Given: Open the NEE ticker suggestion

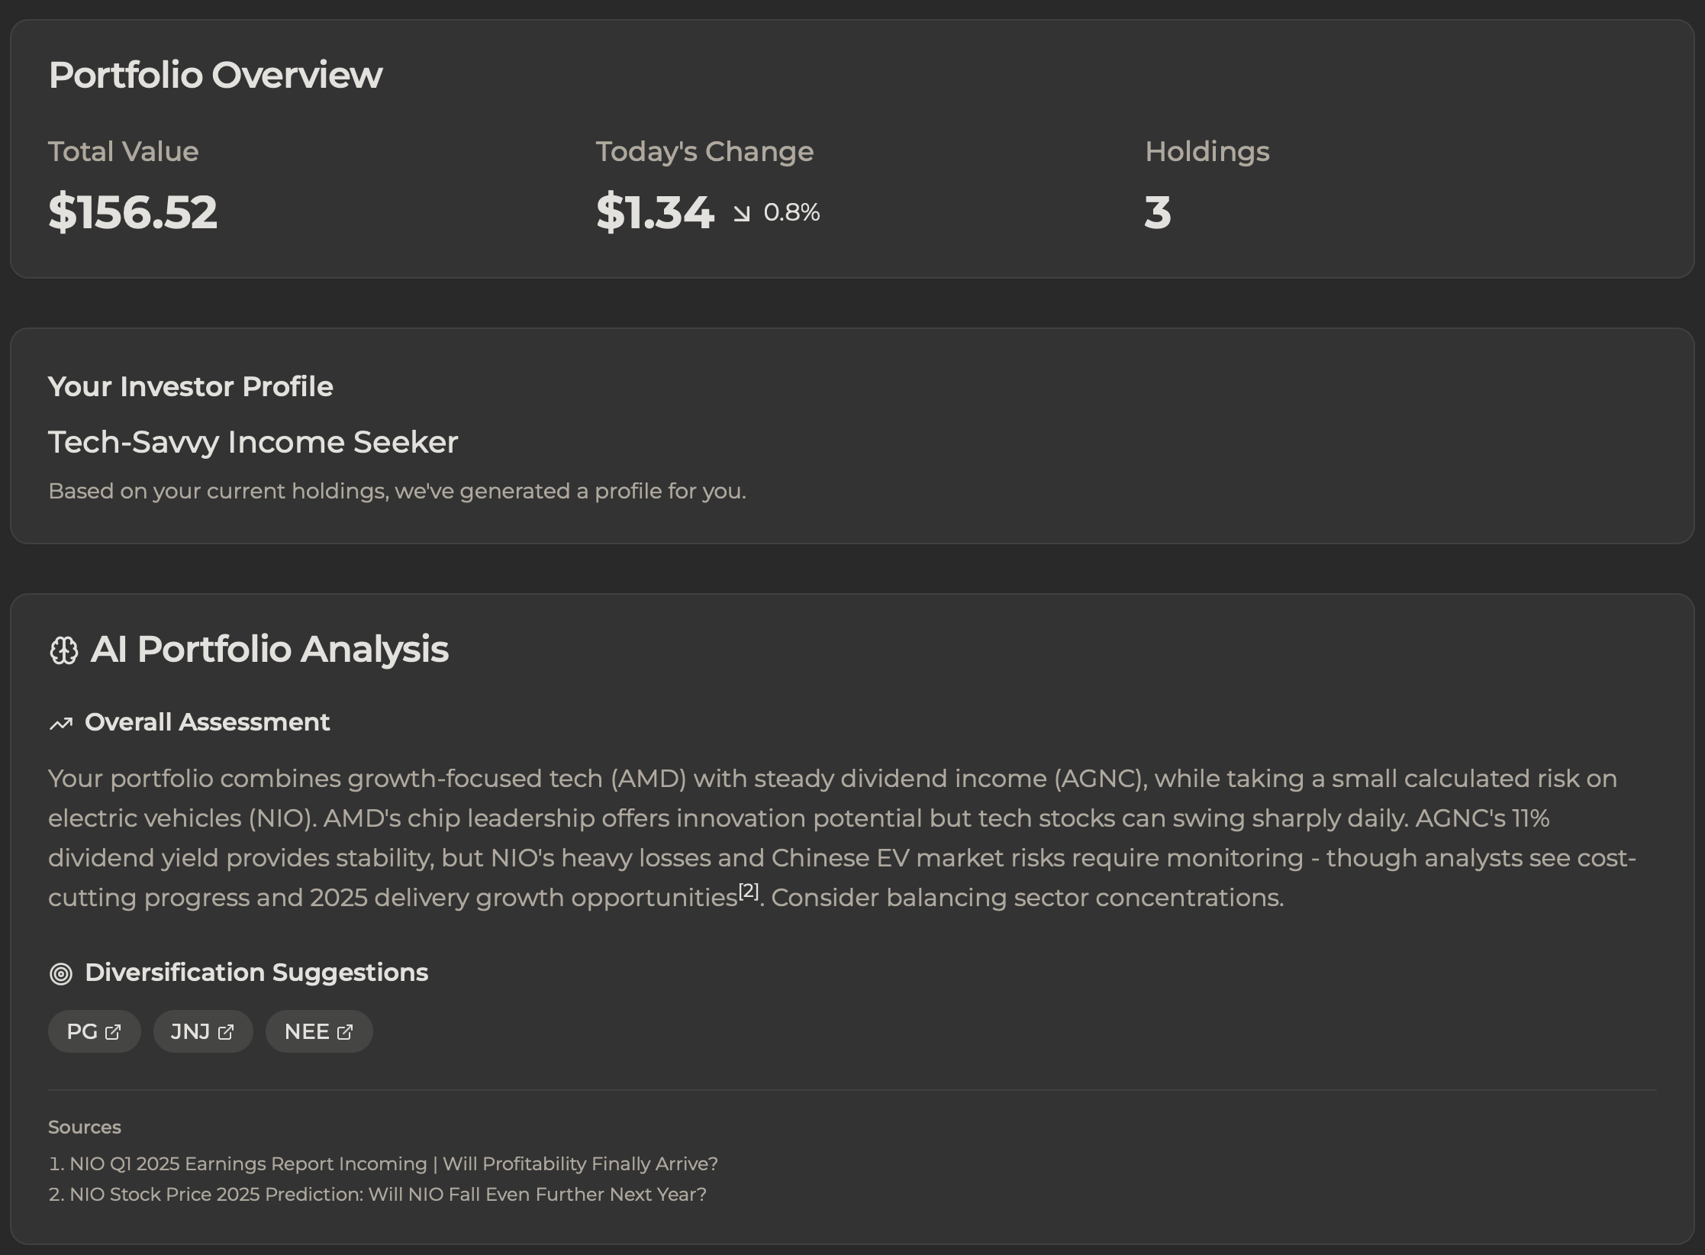Looking at the screenshot, I should click(x=307, y=1032).
